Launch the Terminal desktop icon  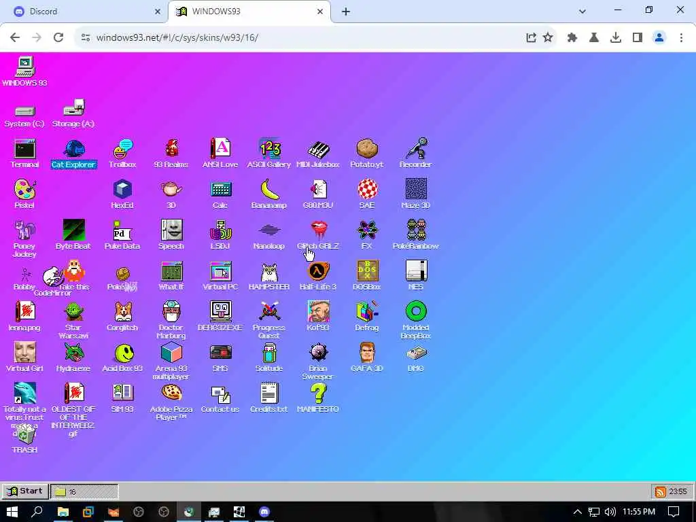point(25,149)
